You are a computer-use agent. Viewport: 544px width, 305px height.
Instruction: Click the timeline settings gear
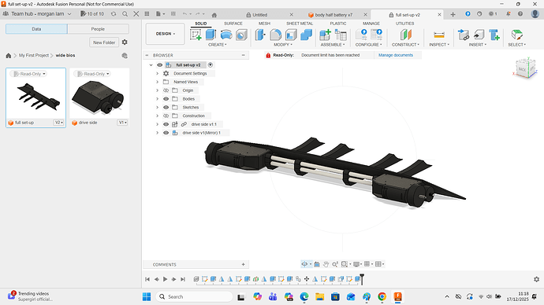click(x=536, y=279)
